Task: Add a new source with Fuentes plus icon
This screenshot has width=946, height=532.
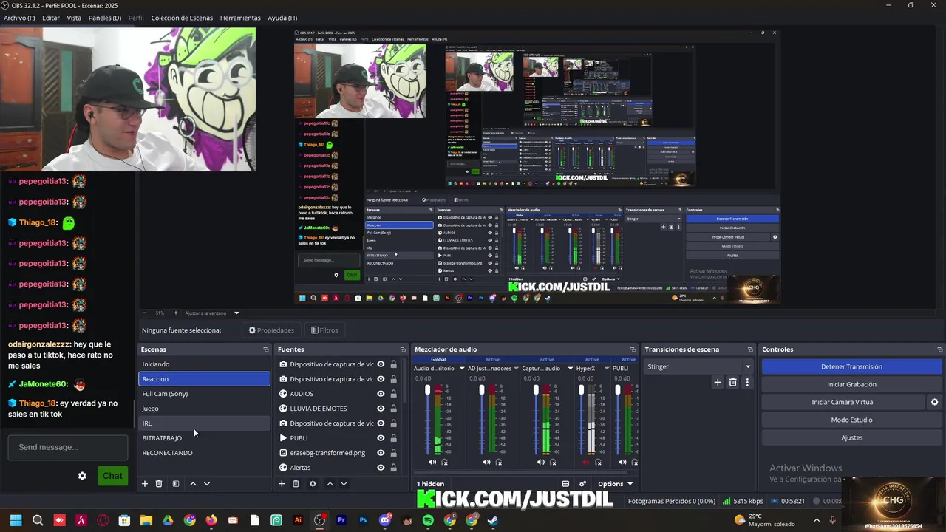Action: pos(282,484)
